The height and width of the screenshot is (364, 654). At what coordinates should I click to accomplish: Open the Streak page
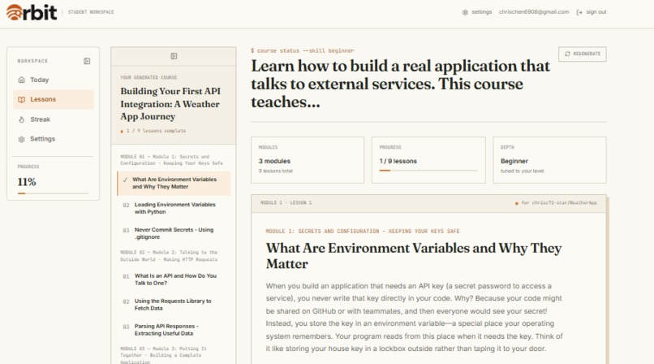(54, 119)
